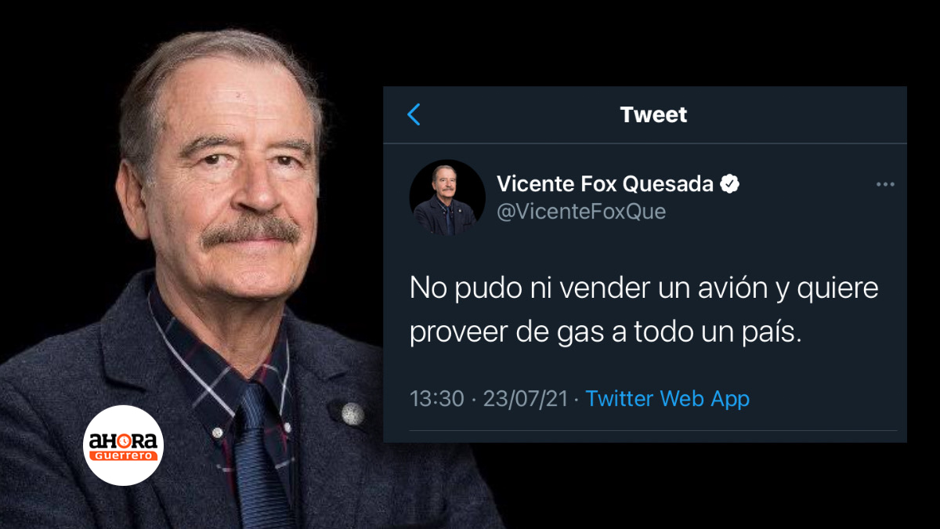
Task: Click the Tweet header title
Action: 653,114
